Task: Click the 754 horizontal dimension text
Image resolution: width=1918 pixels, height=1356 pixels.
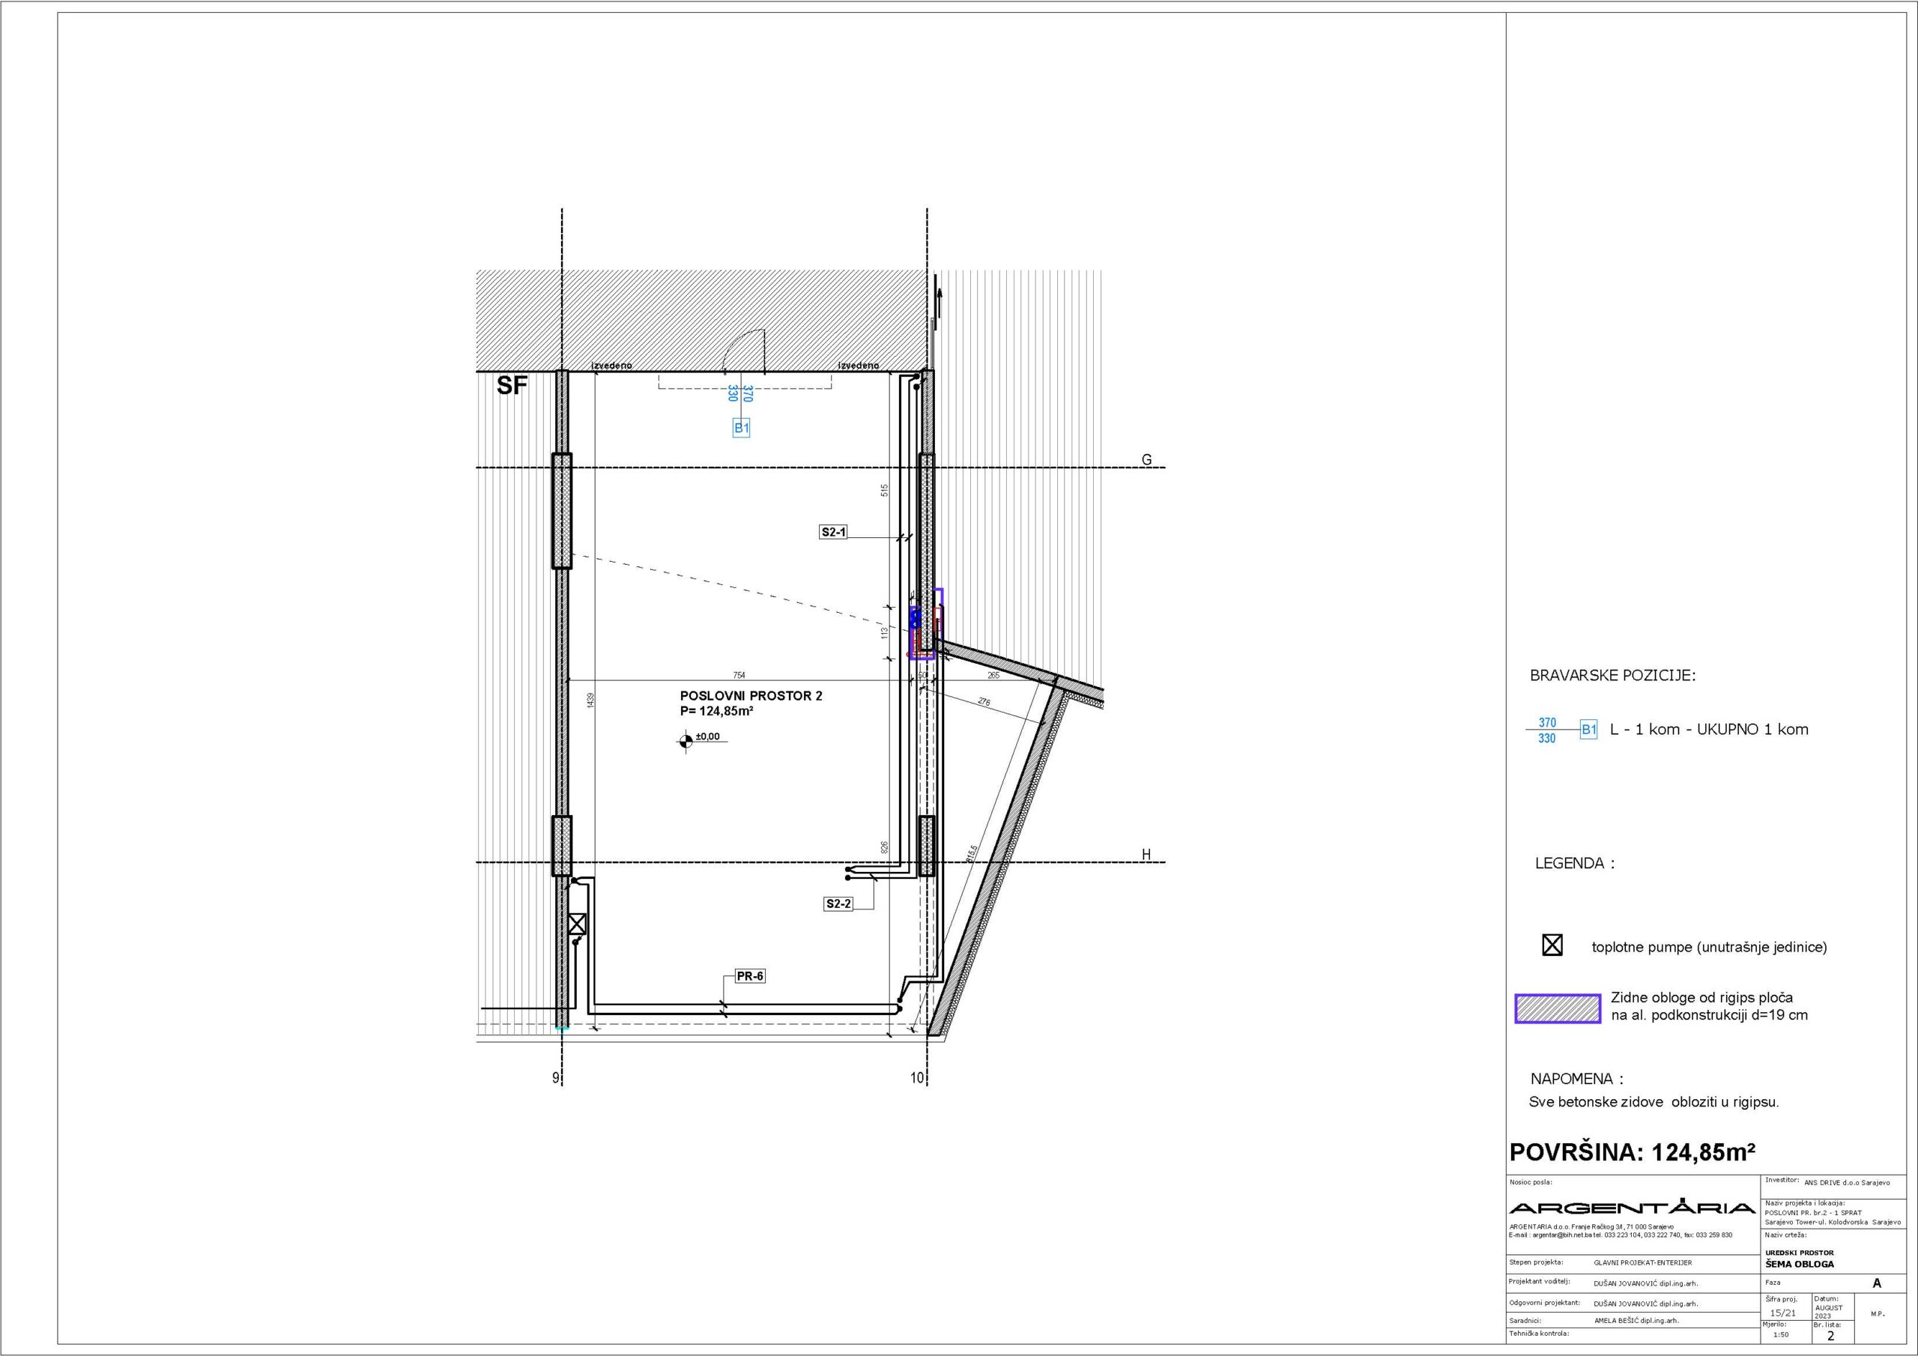Action: pyautogui.click(x=739, y=675)
